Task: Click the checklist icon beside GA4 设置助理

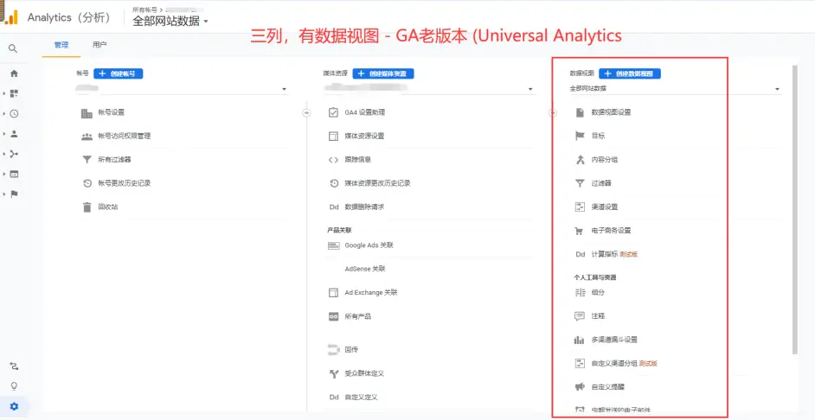Action: [334, 112]
